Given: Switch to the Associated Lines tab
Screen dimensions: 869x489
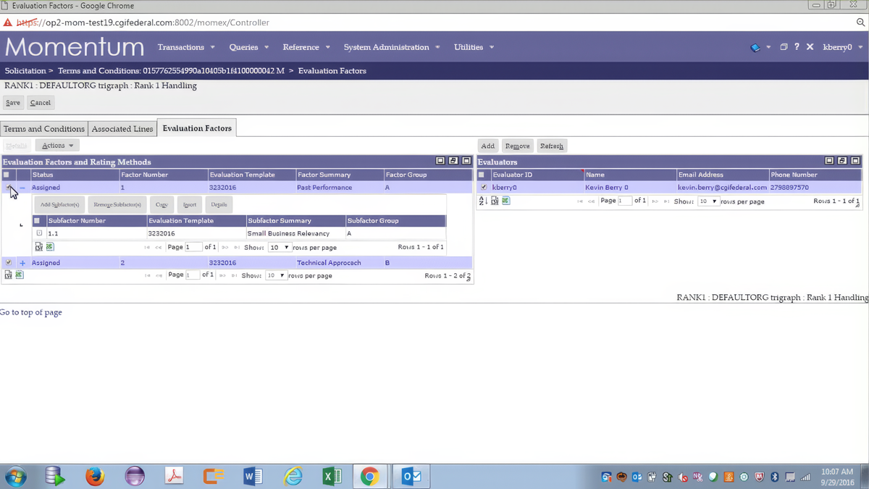Looking at the screenshot, I should (122, 128).
